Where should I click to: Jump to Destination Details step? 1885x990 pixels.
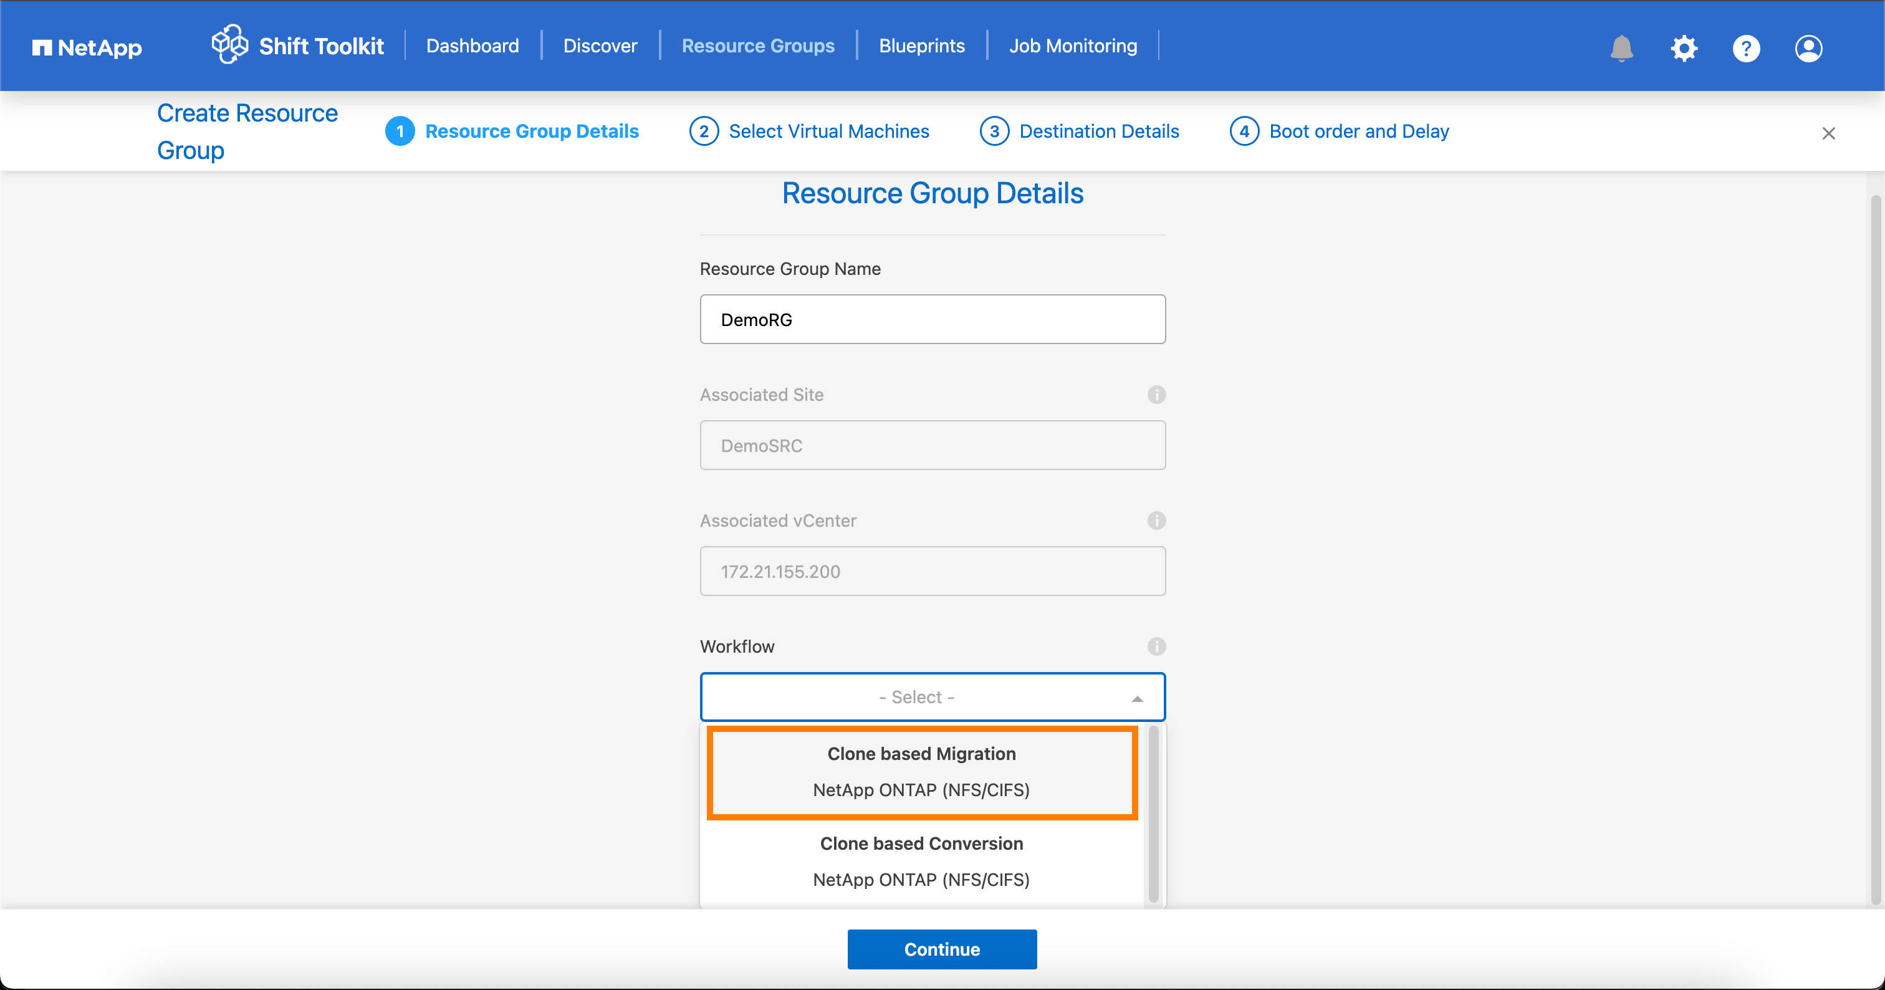(1099, 131)
